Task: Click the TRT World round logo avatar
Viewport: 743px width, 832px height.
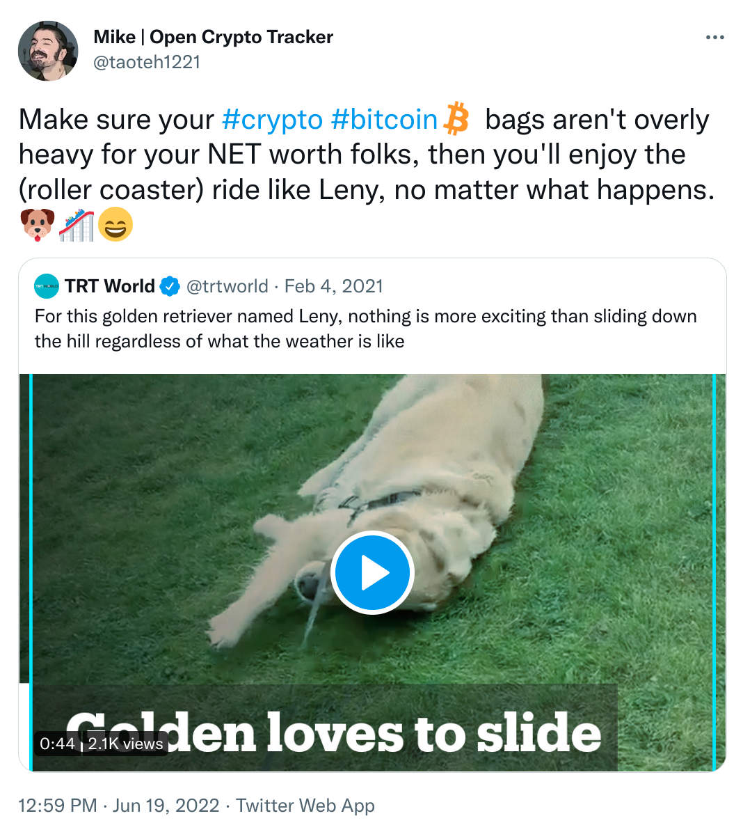Action: 47,286
